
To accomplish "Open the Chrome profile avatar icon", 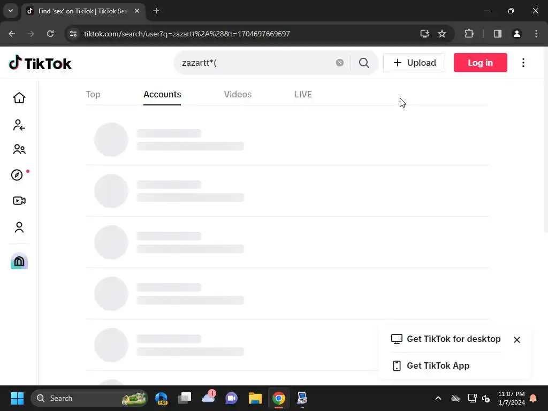I will (517, 34).
